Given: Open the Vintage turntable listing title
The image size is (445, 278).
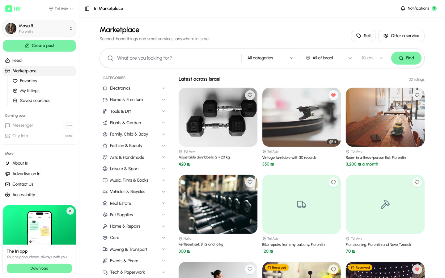Looking at the screenshot, I should [289, 158].
